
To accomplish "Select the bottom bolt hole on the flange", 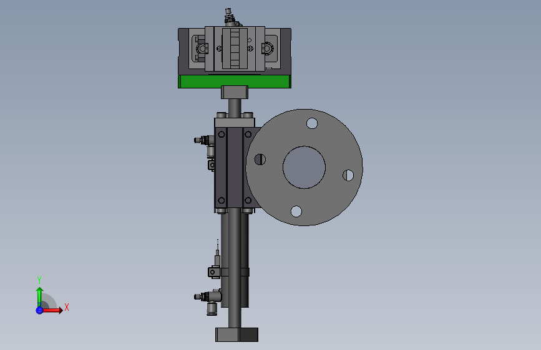I will 296,211.
